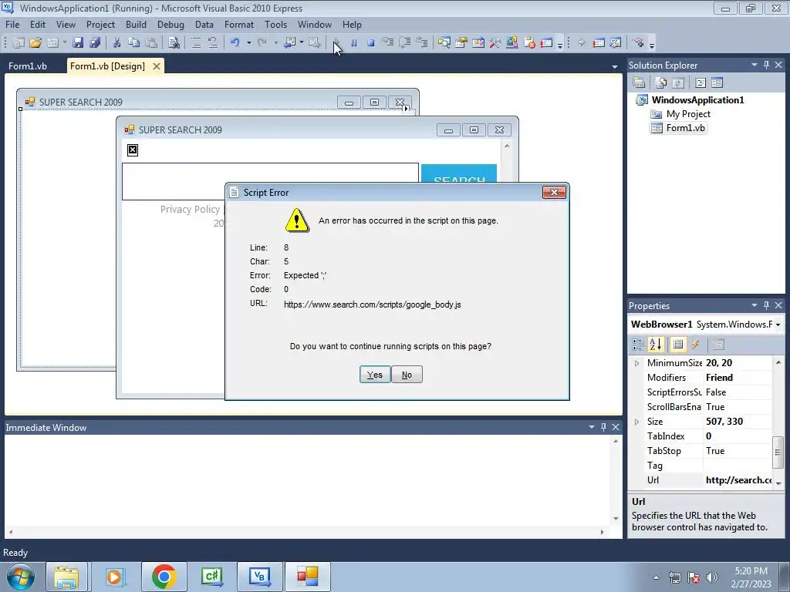Close the Form1.vb [Design] tab
Screen dimensions: 790x592
pyautogui.click(x=157, y=66)
